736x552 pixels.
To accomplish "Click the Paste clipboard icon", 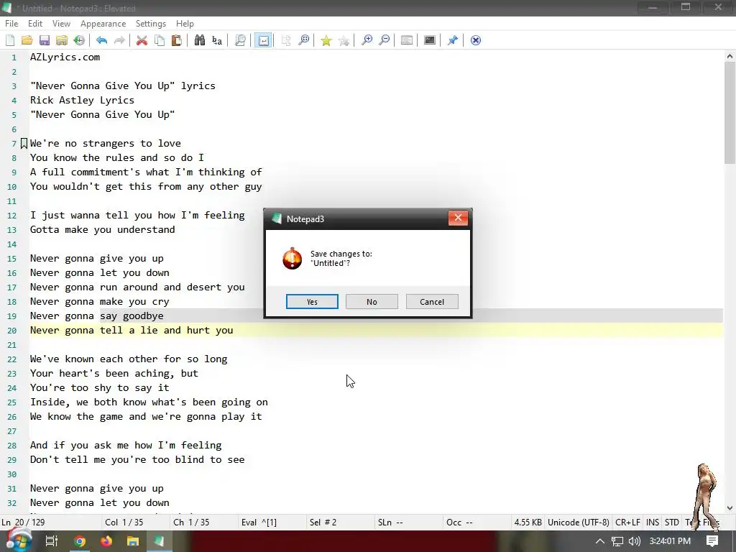I will point(177,40).
